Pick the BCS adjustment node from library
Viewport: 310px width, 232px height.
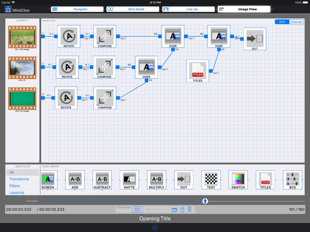pos(293,180)
